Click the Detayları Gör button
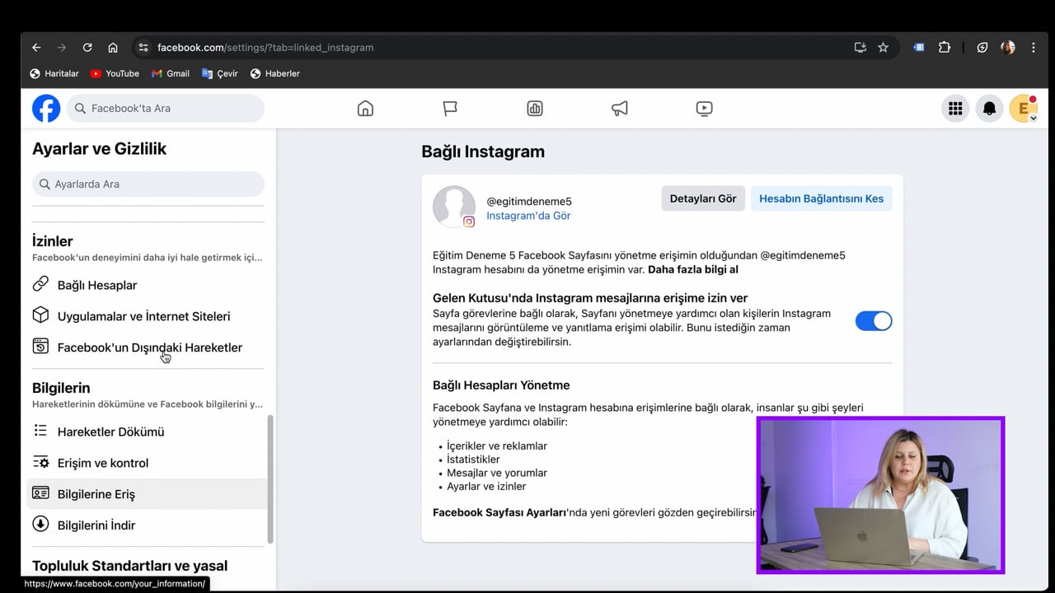The image size is (1055, 593). click(703, 198)
